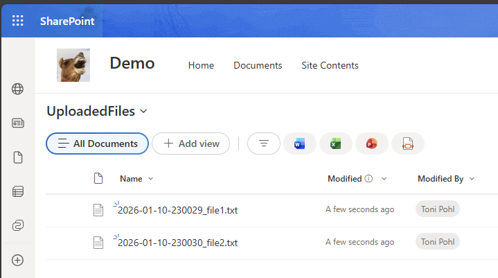Open the news icon in left rail
Viewport: 498px width, 278px height.
[18, 123]
